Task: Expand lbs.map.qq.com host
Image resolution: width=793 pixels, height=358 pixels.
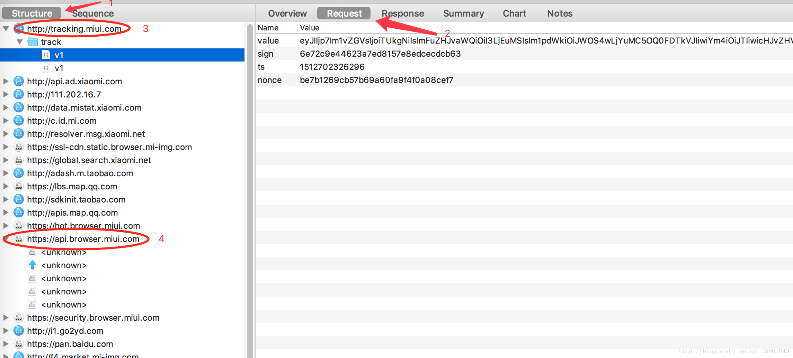Action: 6,186
